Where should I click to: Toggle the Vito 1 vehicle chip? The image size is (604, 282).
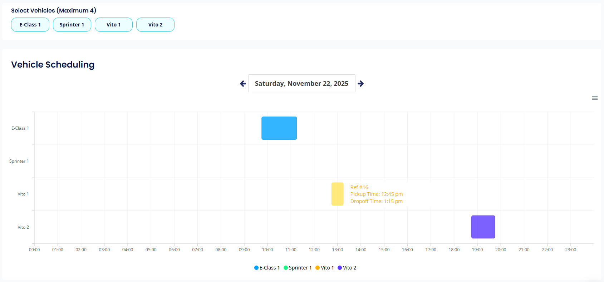[x=114, y=25]
